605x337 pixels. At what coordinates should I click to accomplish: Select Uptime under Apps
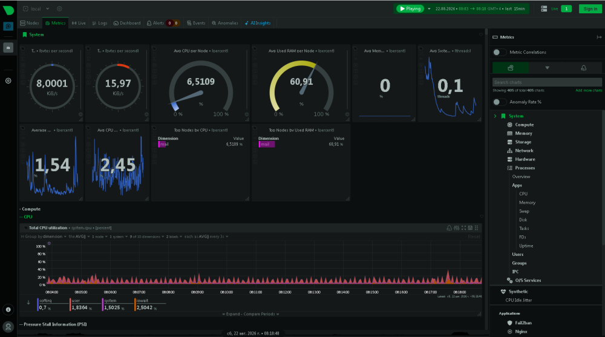coord(526,246)
